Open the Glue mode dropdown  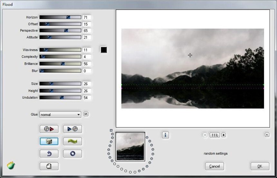(x=60, y=114)
